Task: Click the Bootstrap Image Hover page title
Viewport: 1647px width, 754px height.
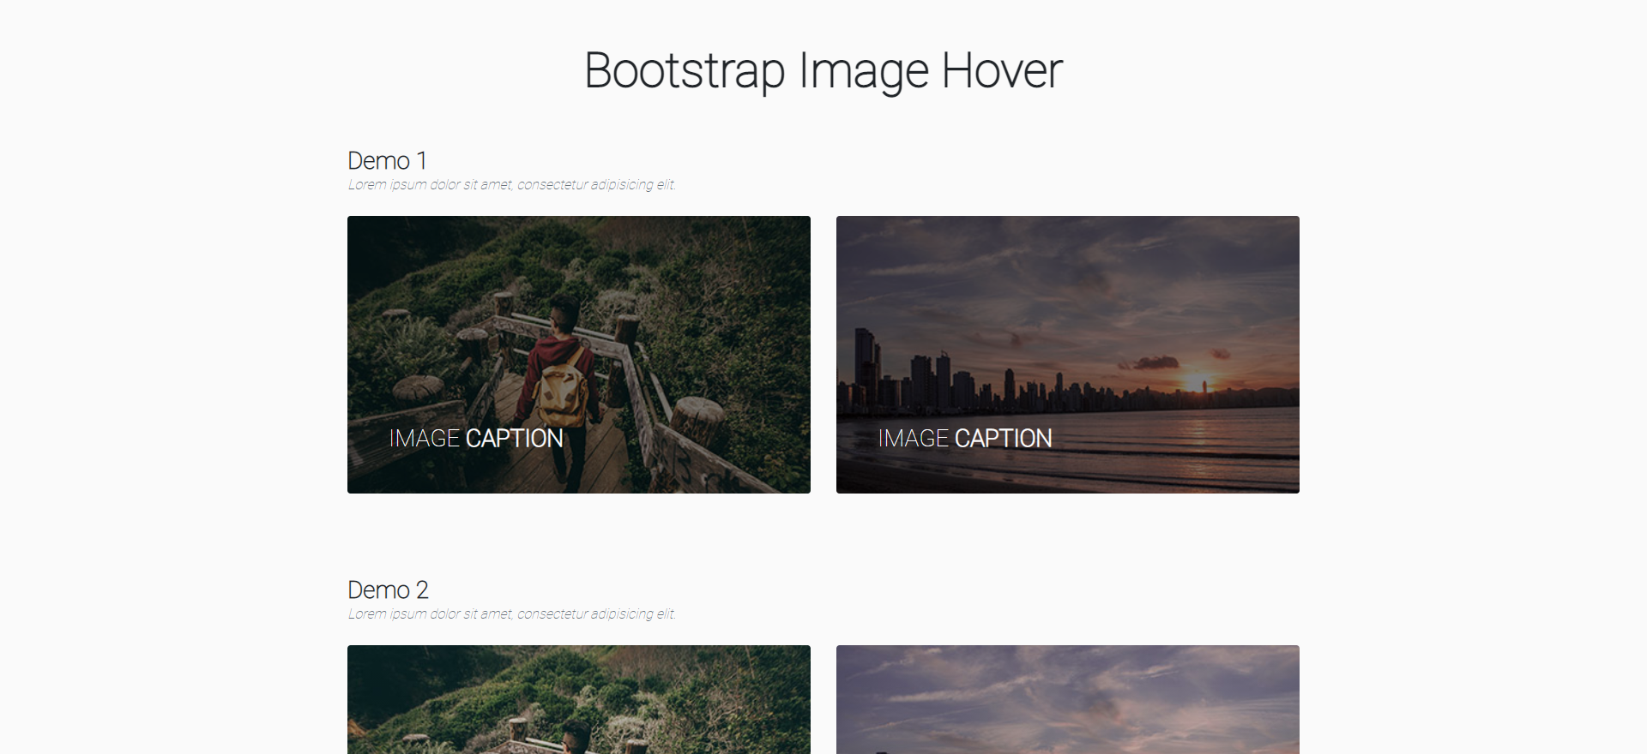Action: click(823, 70)
